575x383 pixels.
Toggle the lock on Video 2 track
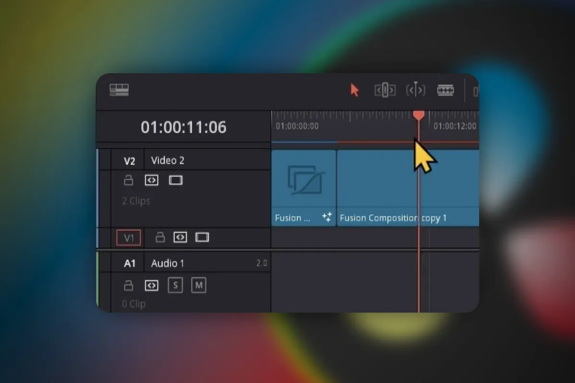coord(128,180)
